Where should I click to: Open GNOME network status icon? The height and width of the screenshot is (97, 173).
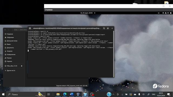[166, 13]
